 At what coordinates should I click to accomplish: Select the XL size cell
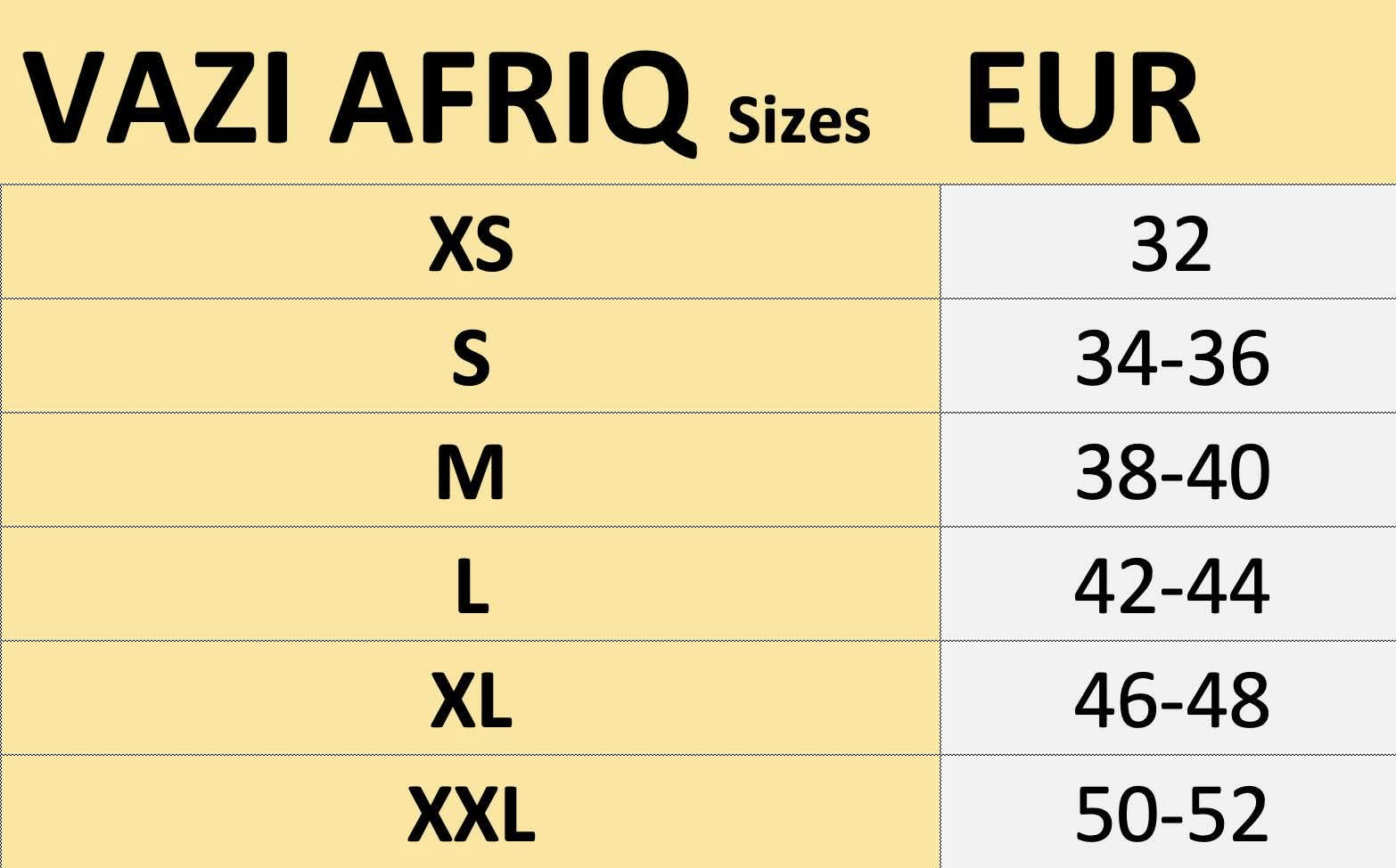[x=471, y=700]
